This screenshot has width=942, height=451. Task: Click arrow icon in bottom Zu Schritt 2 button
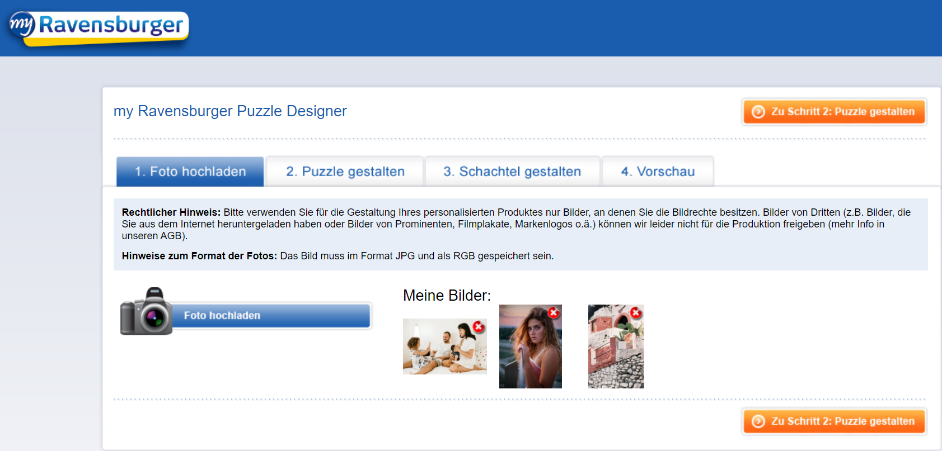tap(758, 421)
